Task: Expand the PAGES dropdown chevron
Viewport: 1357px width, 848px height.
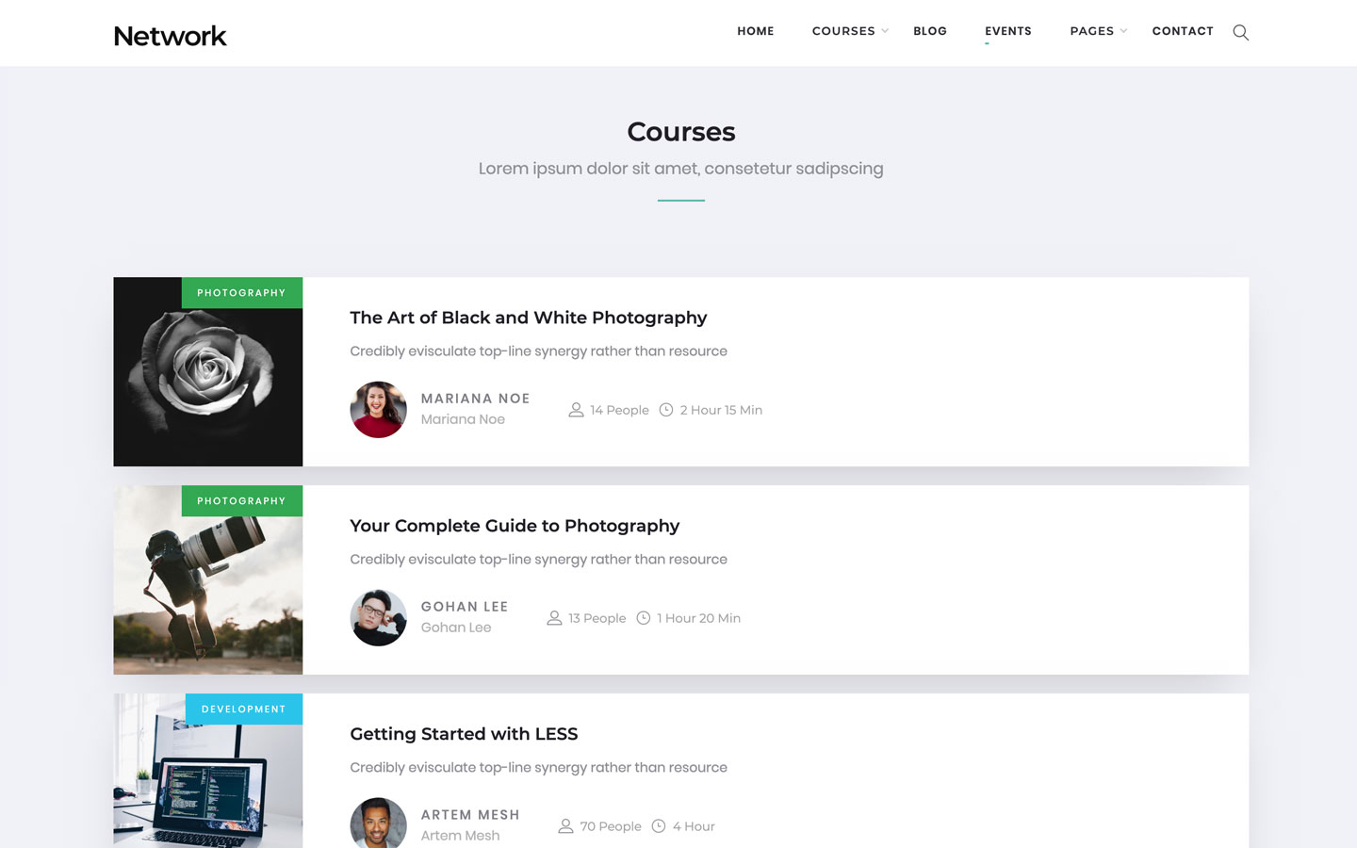Action: point(1121,31)
